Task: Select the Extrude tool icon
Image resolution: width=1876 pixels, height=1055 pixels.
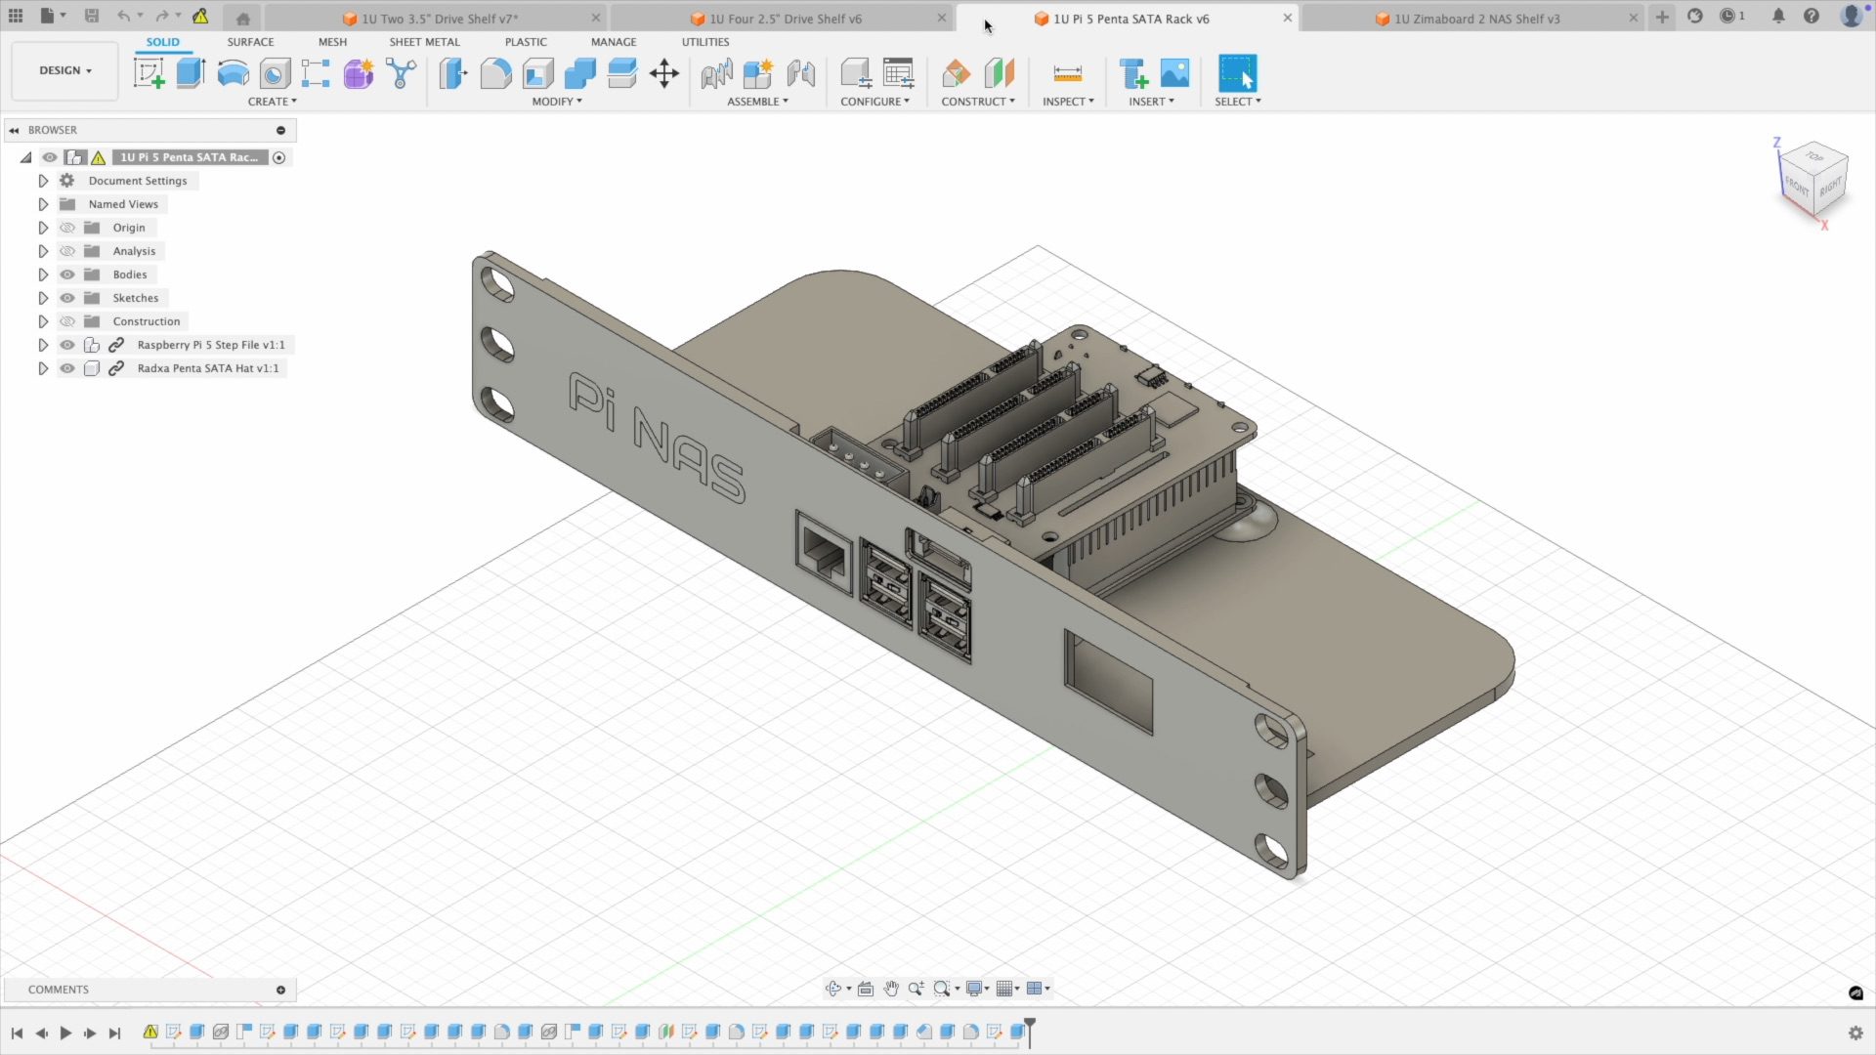Action: [x=191, y=73]
